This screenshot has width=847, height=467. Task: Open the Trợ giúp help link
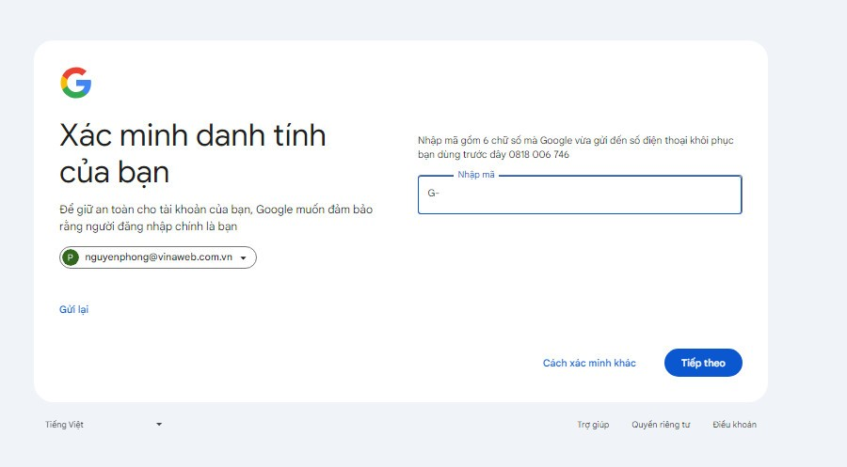click(593, 425)
